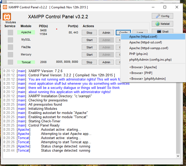Click log line 'Initializing Modules'
The height and width of the screenshot is (166, 186).
[x=43, y=109]
